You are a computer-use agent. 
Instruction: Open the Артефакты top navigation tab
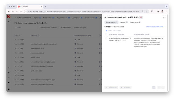click(x=77, y=18)
